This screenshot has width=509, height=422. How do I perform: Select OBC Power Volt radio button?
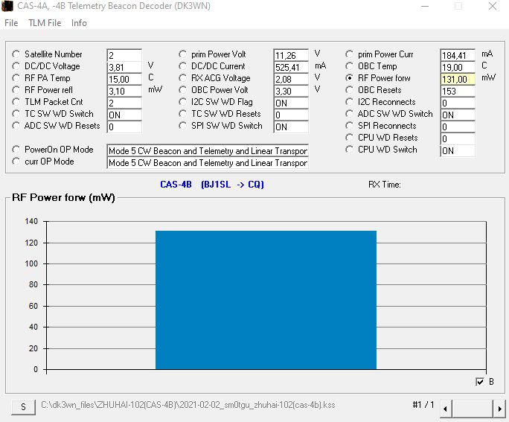[x=183, y=89]
